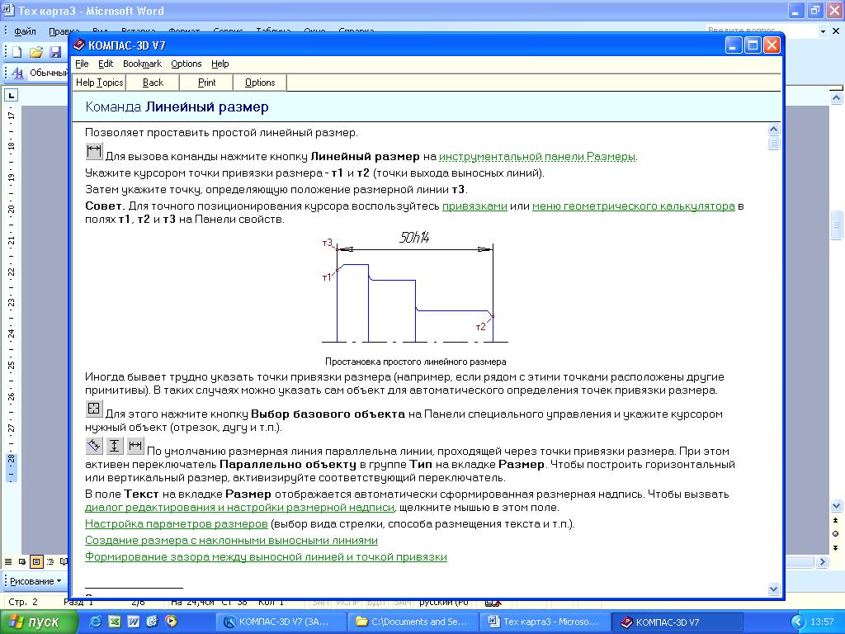Launch Word from quick launch

click(133, 622)
